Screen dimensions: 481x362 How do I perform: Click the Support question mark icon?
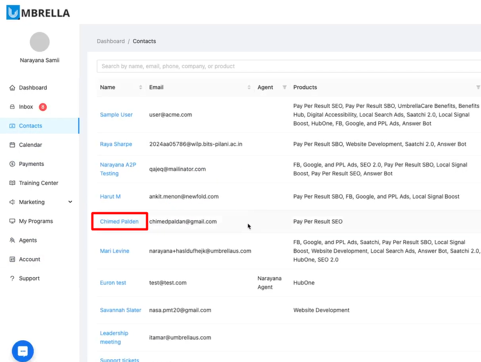point(12,278)
